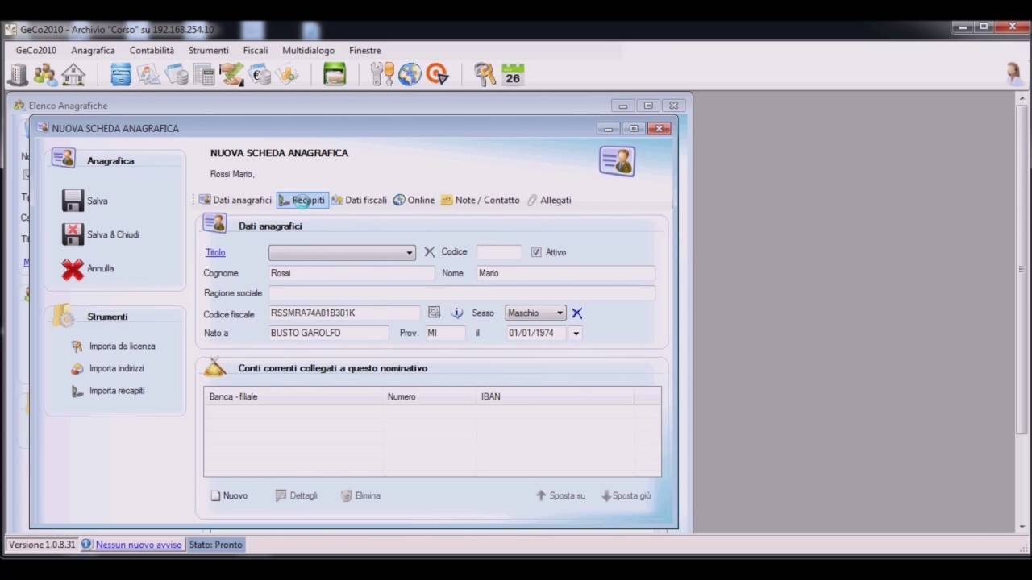Click the euro coins toolbar icon
This screenshot has width=1032, height=580.
tap(260, 75)
